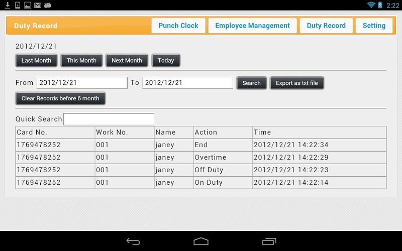The height and width of the screenshot is (251, 402).
Task: Select the Name column header
Action: (174, 133)
